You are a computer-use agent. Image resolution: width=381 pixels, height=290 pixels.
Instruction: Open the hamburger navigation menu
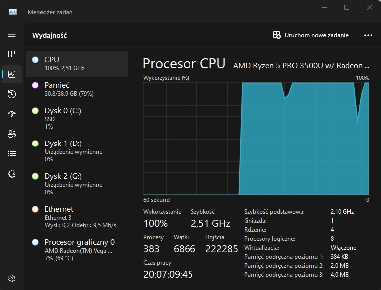tap(12, 35)
